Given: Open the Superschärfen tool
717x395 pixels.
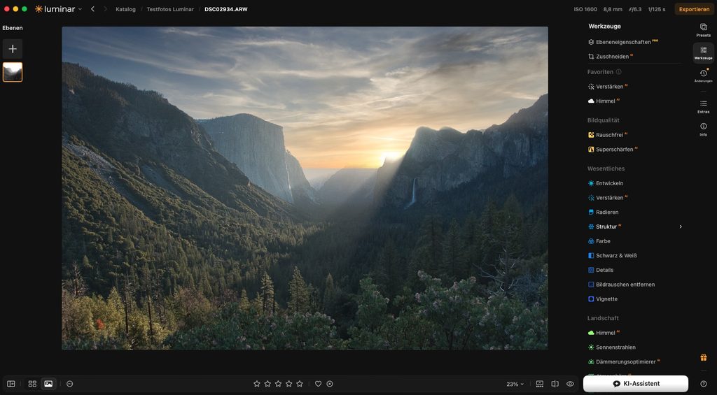Looking at the screenshot, I should [x=613, y=150].
